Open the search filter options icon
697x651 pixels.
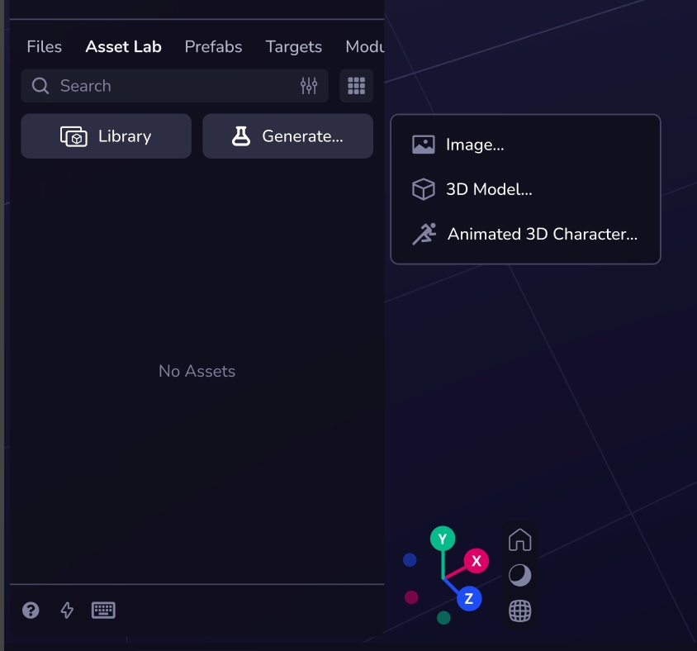pyautogui.click(x=309, y=86)
